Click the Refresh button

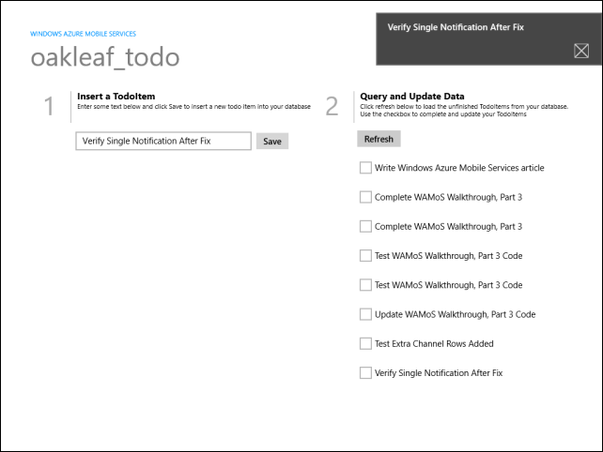coord(379,139)
